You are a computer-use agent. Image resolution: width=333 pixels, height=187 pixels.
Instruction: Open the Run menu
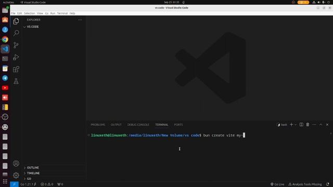(53, 13)
